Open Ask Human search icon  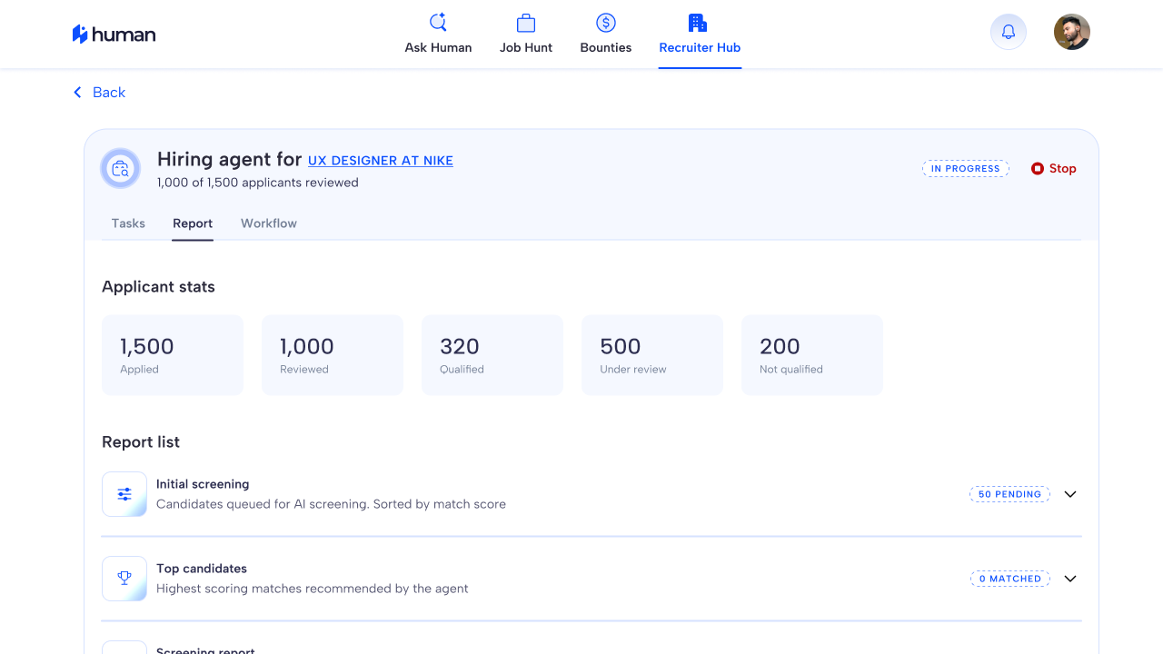(438, 23)
